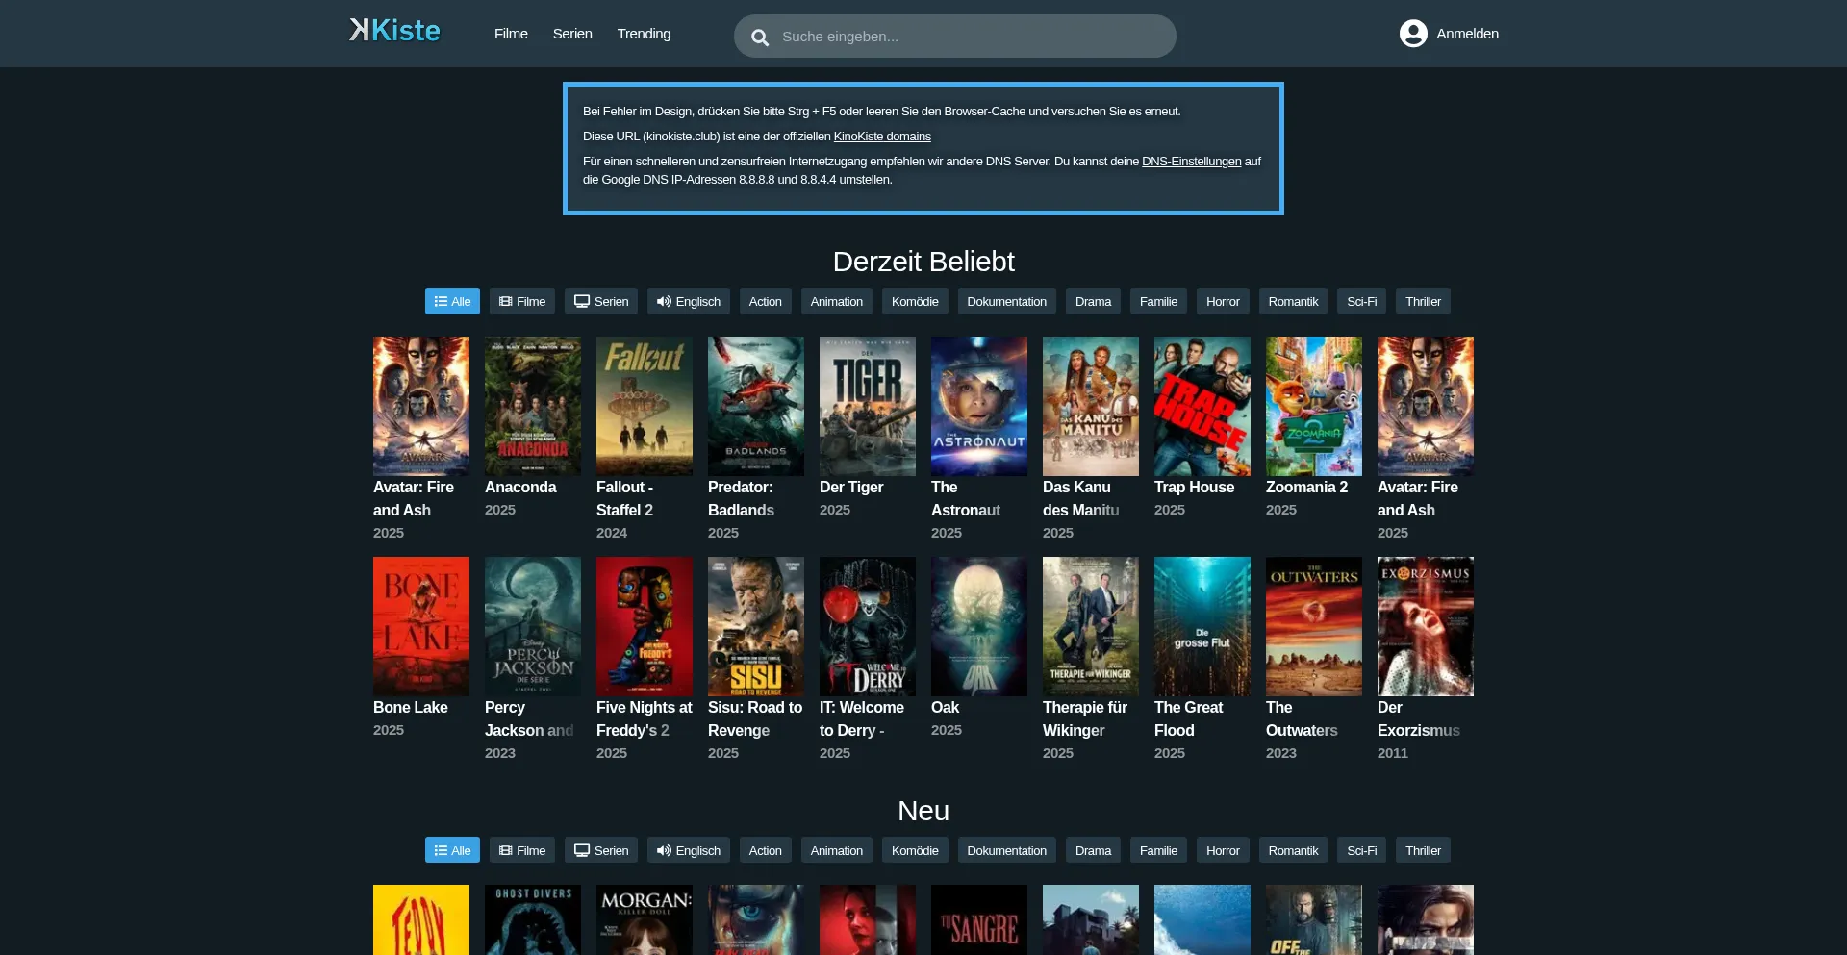
Task: Open IT: Welcome to Derry poster
Action: pyautogui.click(x=868, y=626)
